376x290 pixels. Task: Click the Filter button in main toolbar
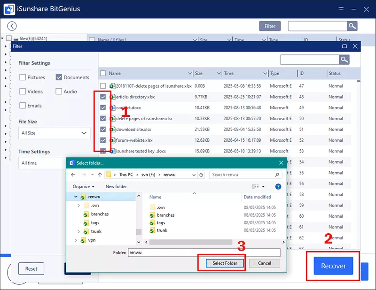tap(270, 26)
